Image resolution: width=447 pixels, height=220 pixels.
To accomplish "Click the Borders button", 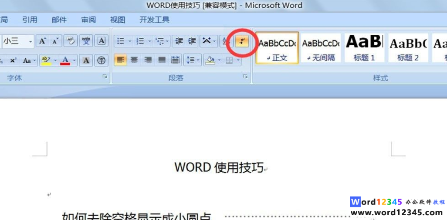I will (229, 60).
